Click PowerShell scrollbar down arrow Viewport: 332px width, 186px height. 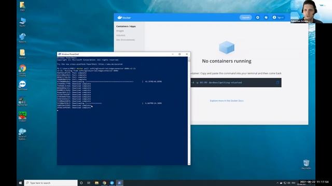pyautogui.click(x=189, y=164)
